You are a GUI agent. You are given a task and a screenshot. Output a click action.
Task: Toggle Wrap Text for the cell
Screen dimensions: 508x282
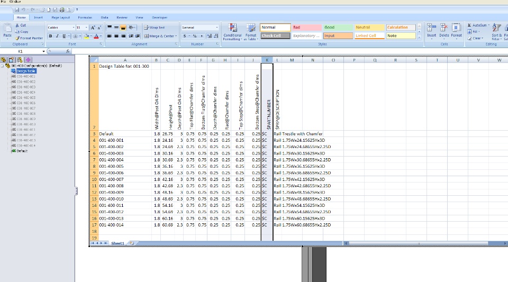click(154, 28)
